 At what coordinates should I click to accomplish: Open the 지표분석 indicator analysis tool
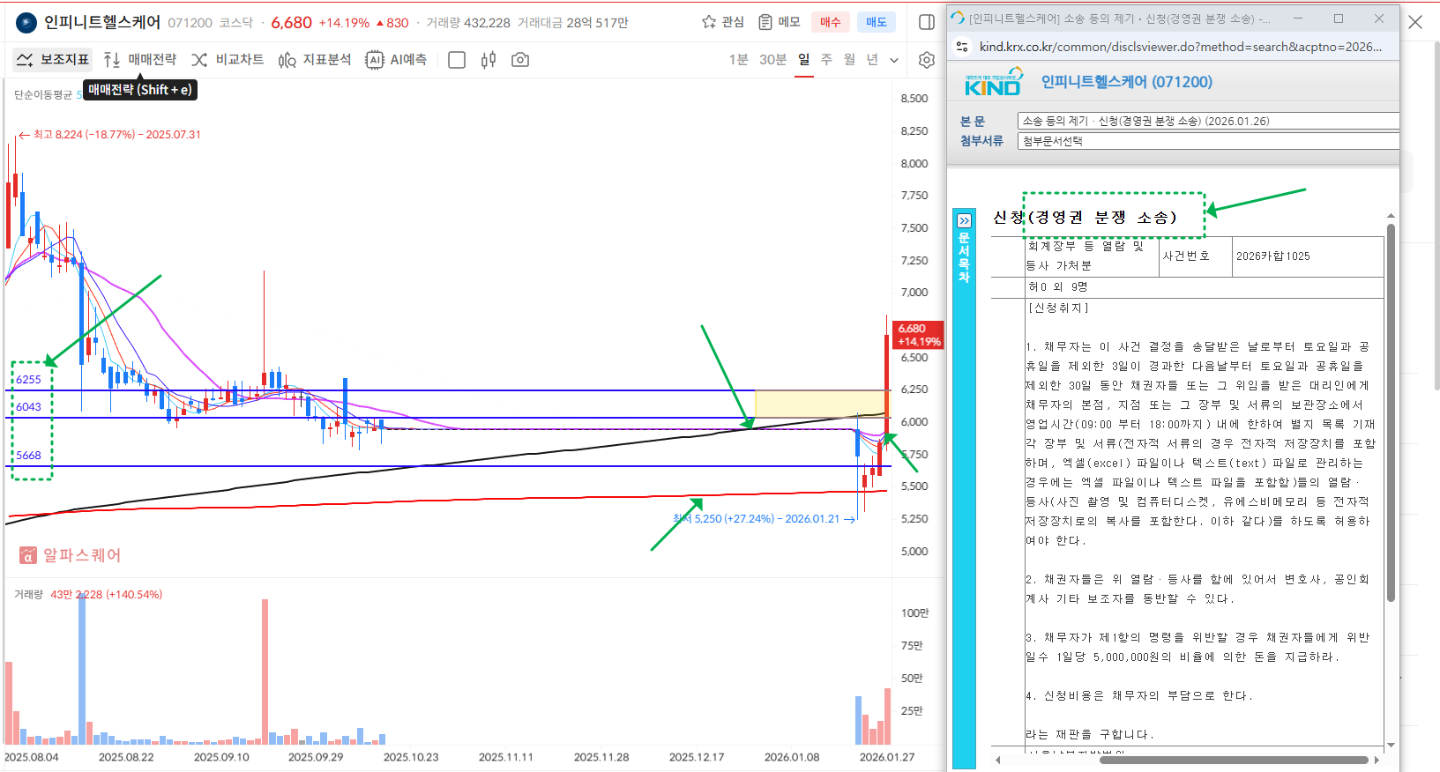coord(315,60)
